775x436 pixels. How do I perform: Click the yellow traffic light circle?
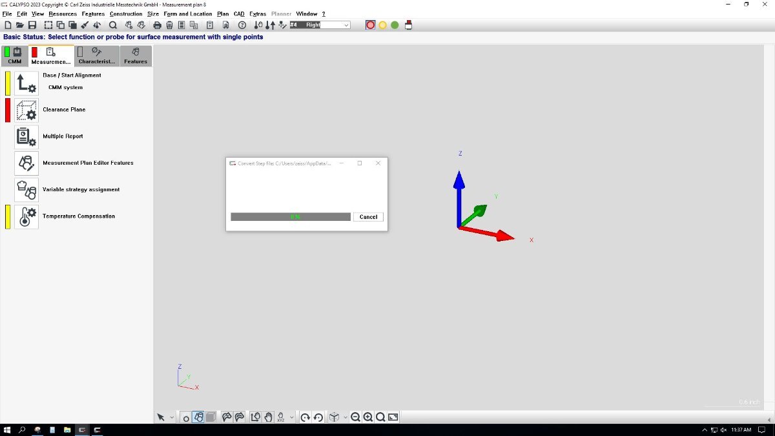382,25
